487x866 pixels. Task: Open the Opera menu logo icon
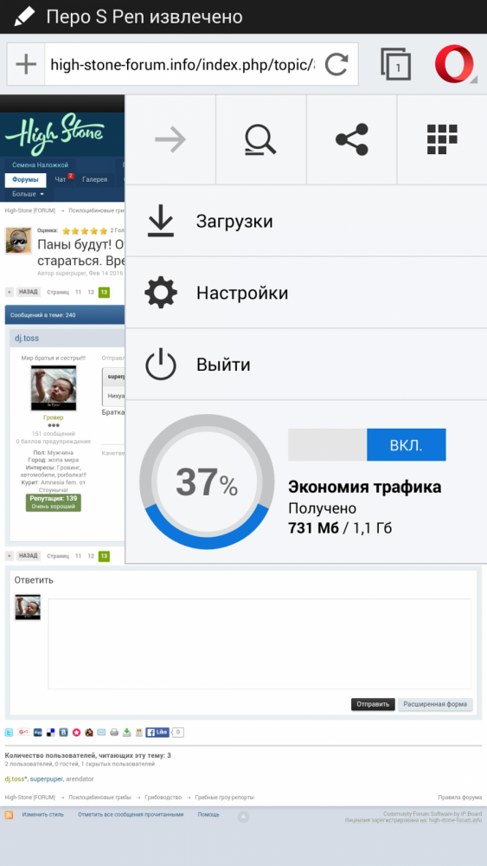[x=455, y=65]
